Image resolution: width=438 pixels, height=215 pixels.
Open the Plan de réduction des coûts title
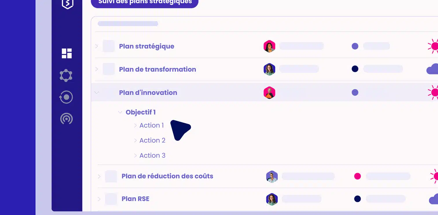click(x=167, y=176)
